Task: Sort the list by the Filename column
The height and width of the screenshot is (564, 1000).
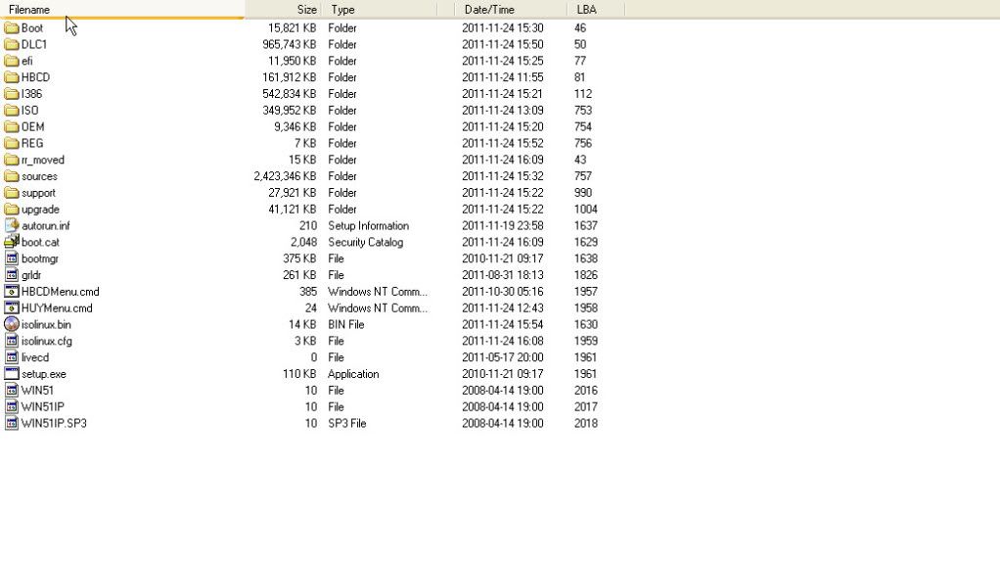Action: pos(121,10)
